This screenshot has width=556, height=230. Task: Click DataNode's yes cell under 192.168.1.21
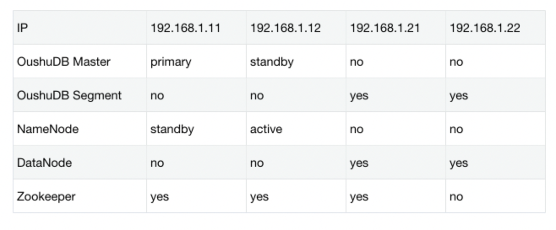click(359, 163)
